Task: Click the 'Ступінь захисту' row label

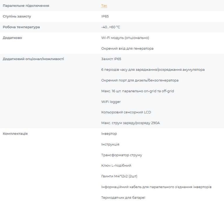Action: pos(17,16)
